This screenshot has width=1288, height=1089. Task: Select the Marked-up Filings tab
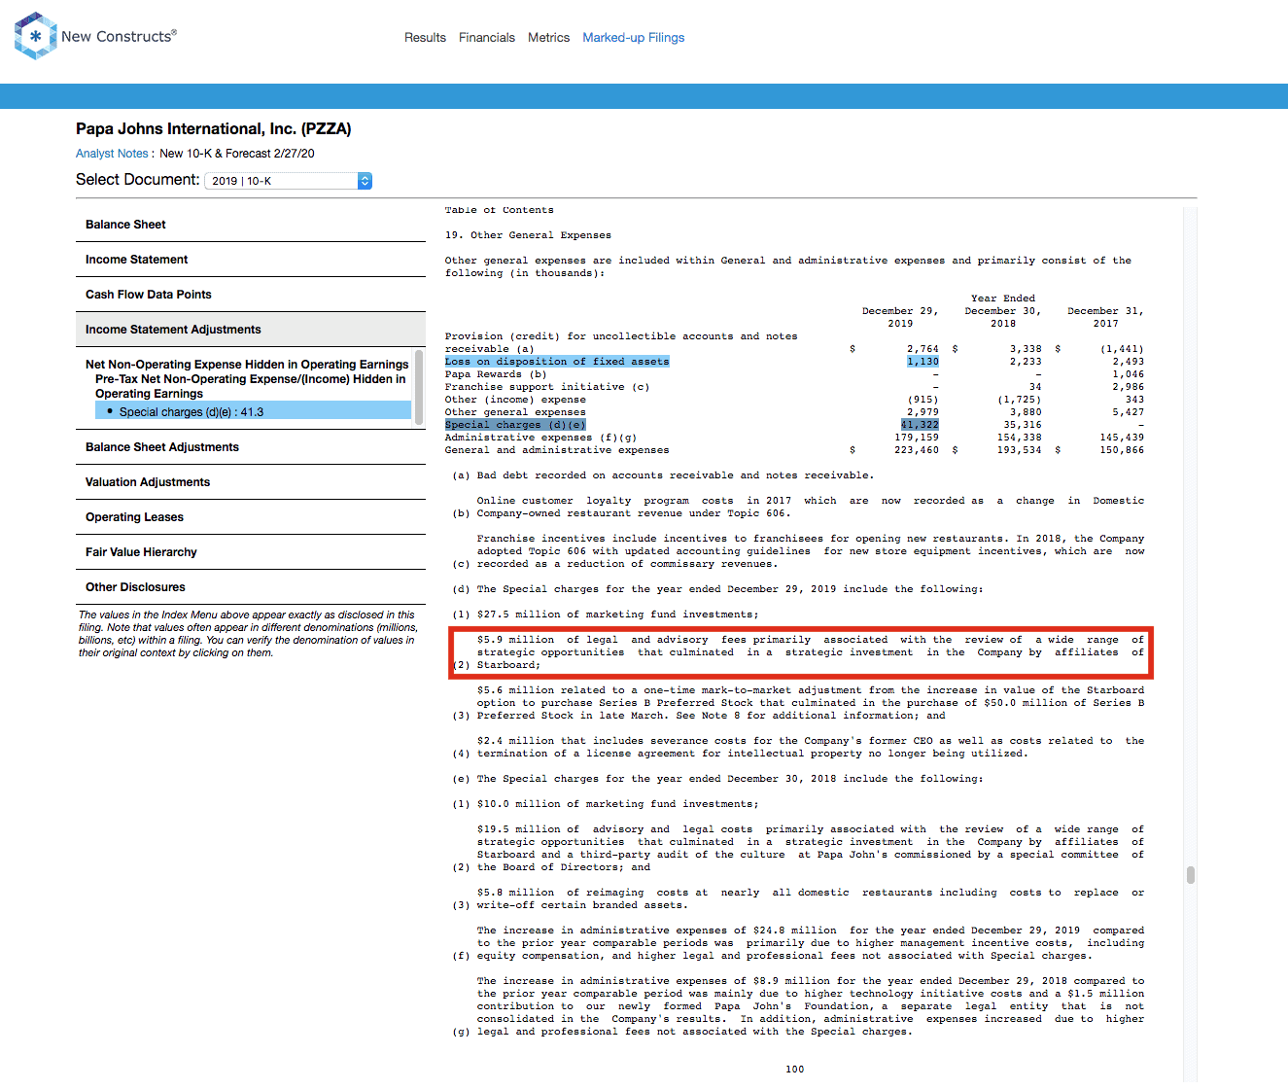(x=634, y=38)
